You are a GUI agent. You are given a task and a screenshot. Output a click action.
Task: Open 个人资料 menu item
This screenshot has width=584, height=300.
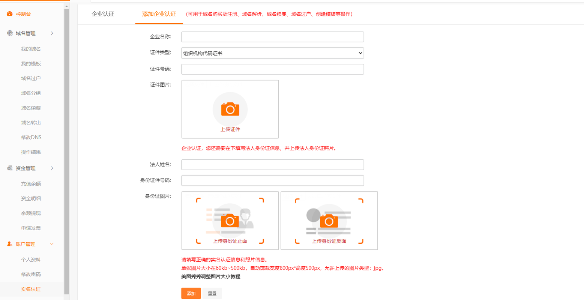31,259
